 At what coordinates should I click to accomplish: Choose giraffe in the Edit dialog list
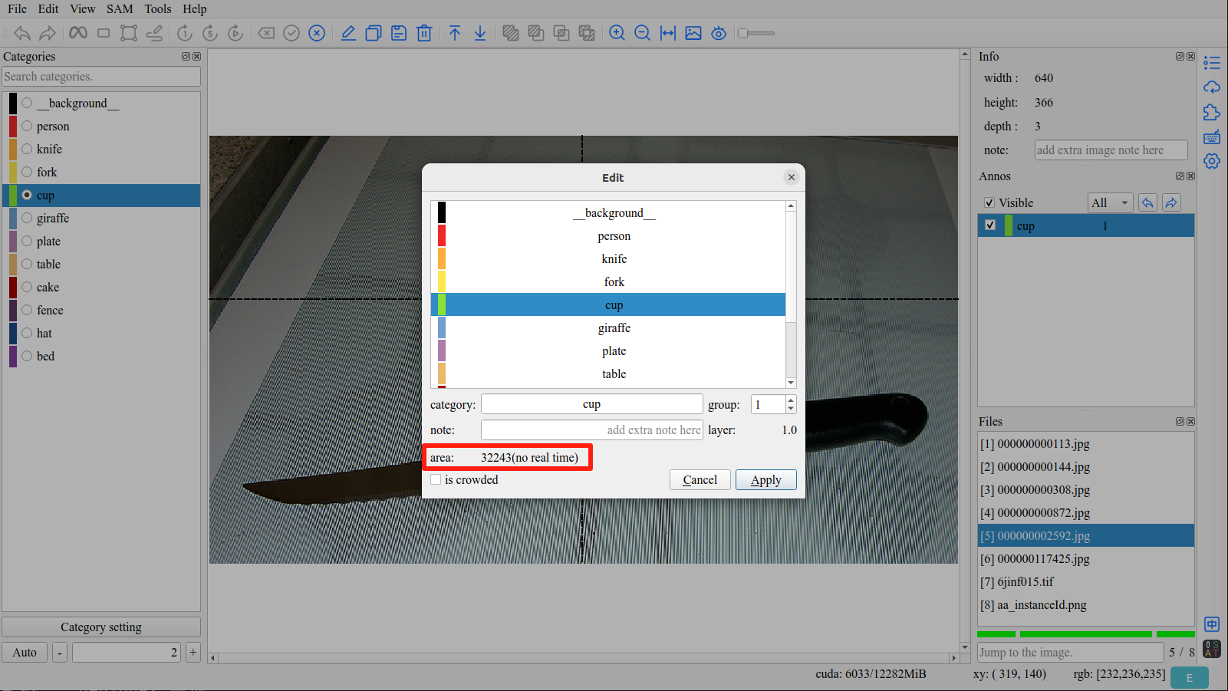point(614,327)
